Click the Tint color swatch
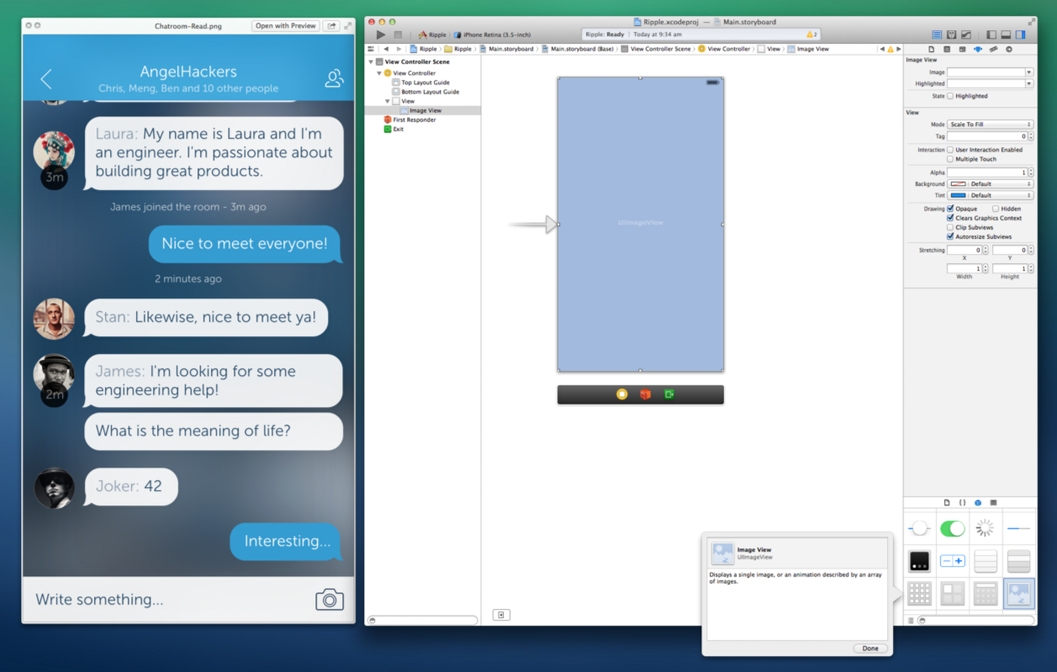Screen dimensions: 1057x672 coord(959,194)
